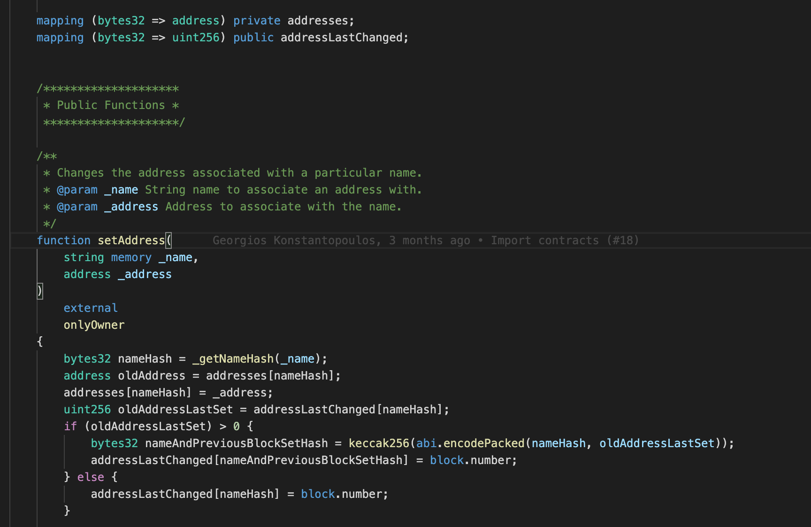Click the opening parenthesis after setAddress
This screenshot has height=527, width=811.
pyautogui.click(x=169, y=240)
